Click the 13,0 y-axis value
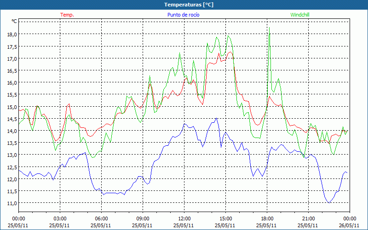368x230 pixels. [x=12, y=155]
